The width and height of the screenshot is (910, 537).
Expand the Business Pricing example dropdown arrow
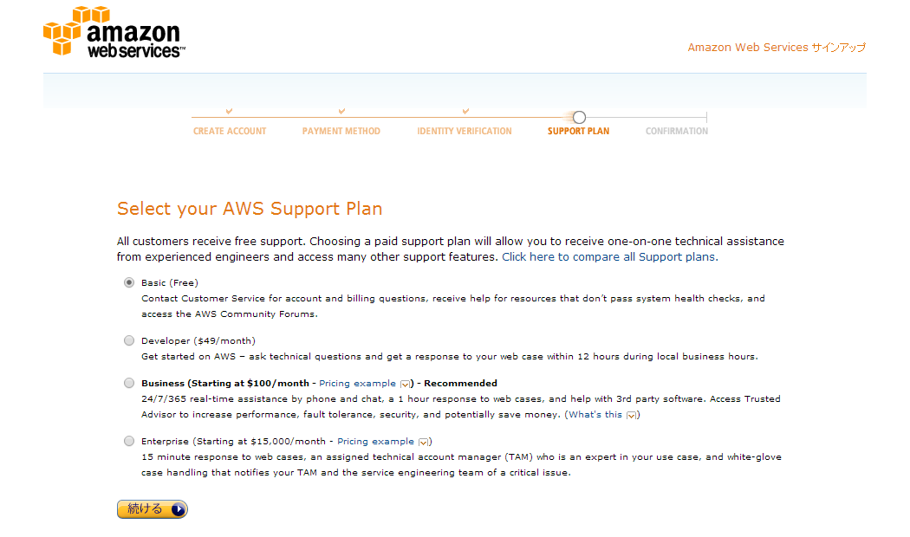[x=405, y=384]
